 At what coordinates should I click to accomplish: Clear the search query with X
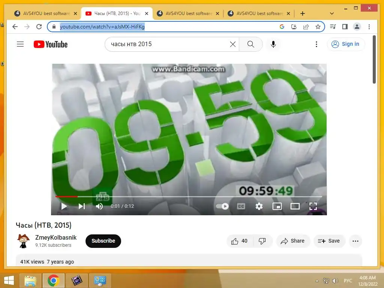click(x=233, y=44)
